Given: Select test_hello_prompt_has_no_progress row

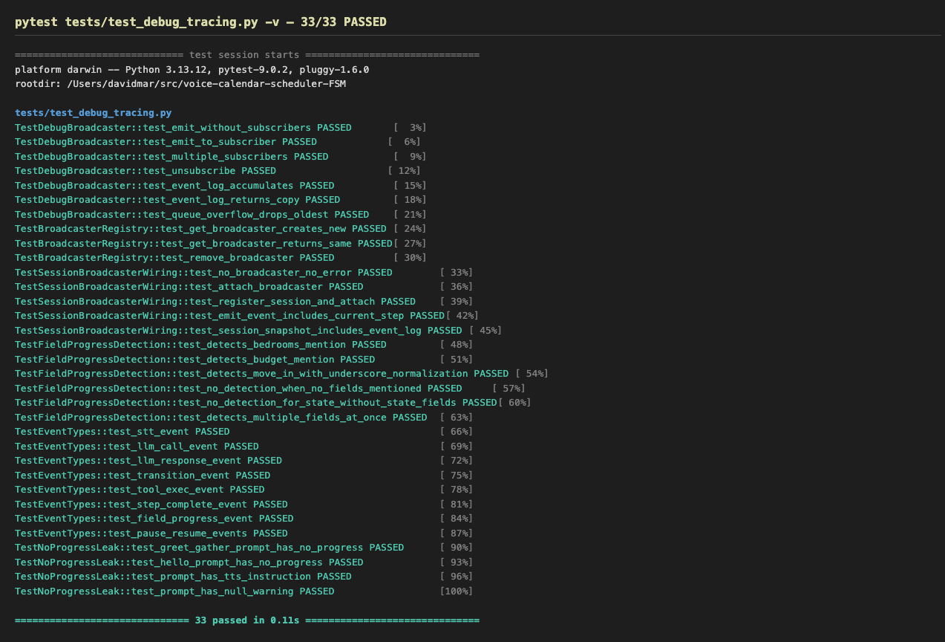Looking at the screenshot, I should pyautogui.click(x=243, y=562).
